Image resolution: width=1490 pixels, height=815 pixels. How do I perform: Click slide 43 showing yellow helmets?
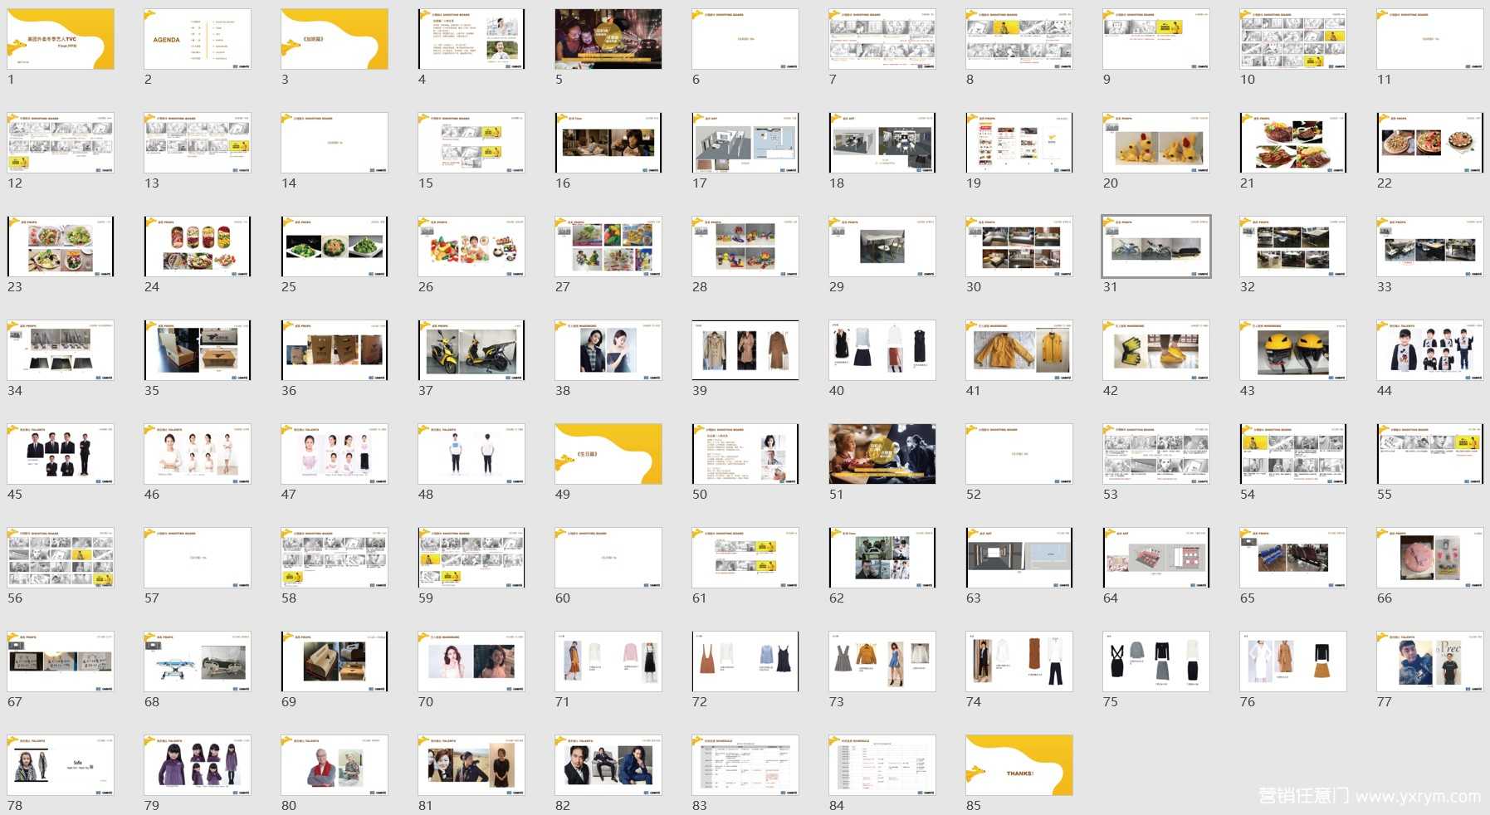(x=1293, y=350)
